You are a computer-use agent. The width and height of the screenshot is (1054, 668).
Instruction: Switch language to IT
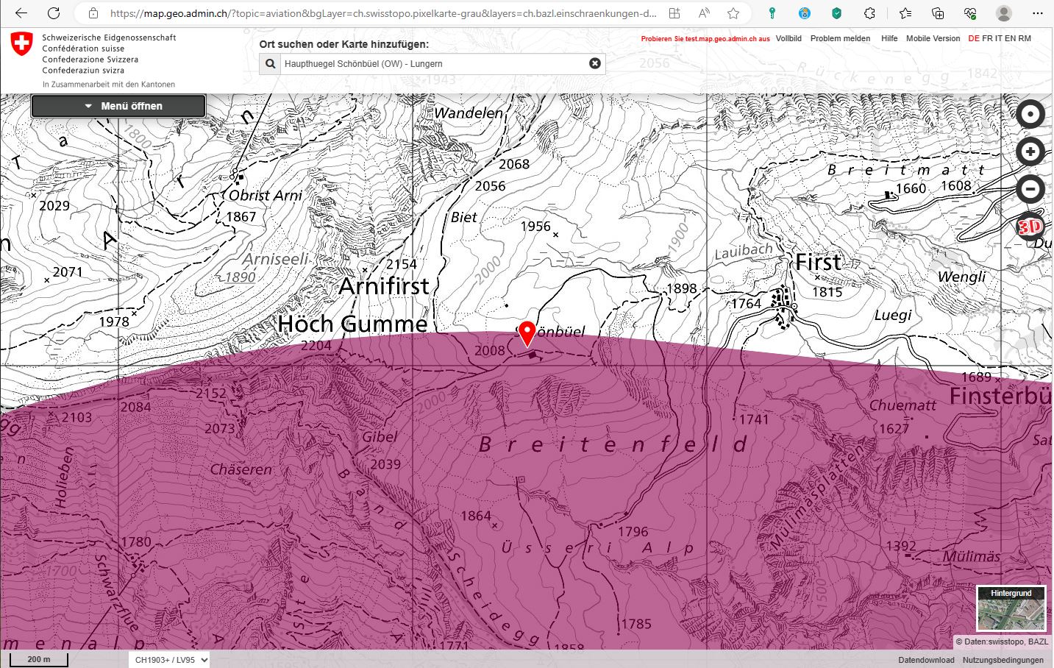999,38
